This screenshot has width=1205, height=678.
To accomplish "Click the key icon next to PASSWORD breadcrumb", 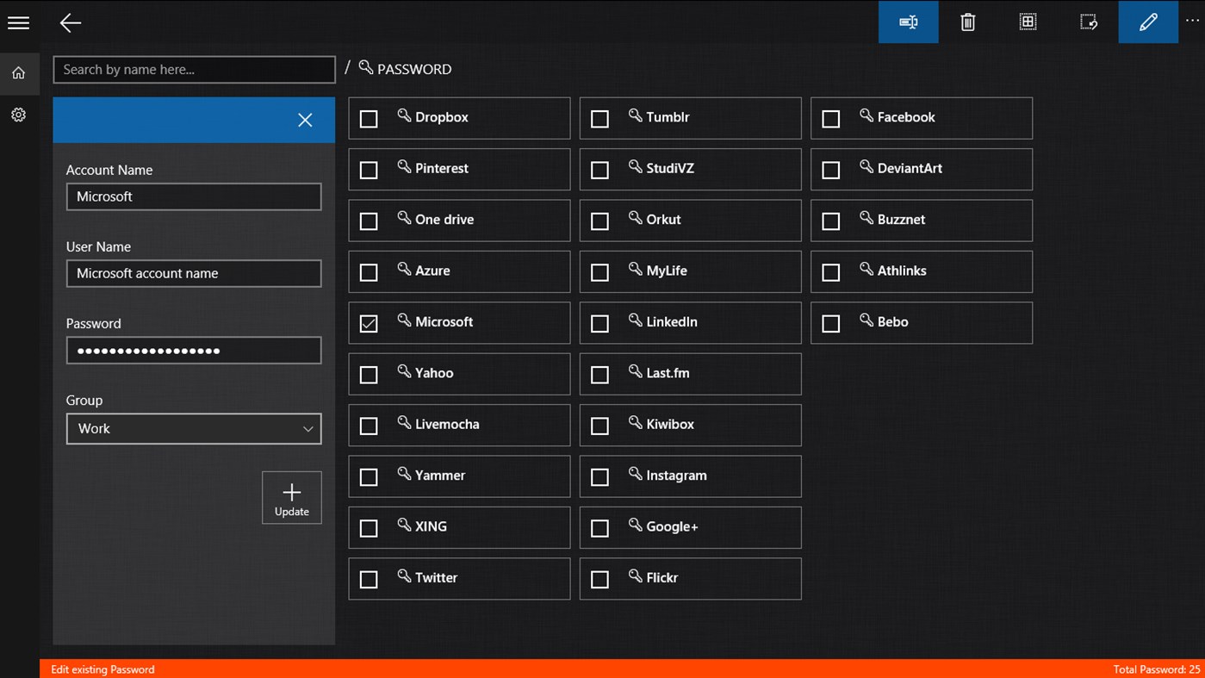I will click(x=365, y=68).
